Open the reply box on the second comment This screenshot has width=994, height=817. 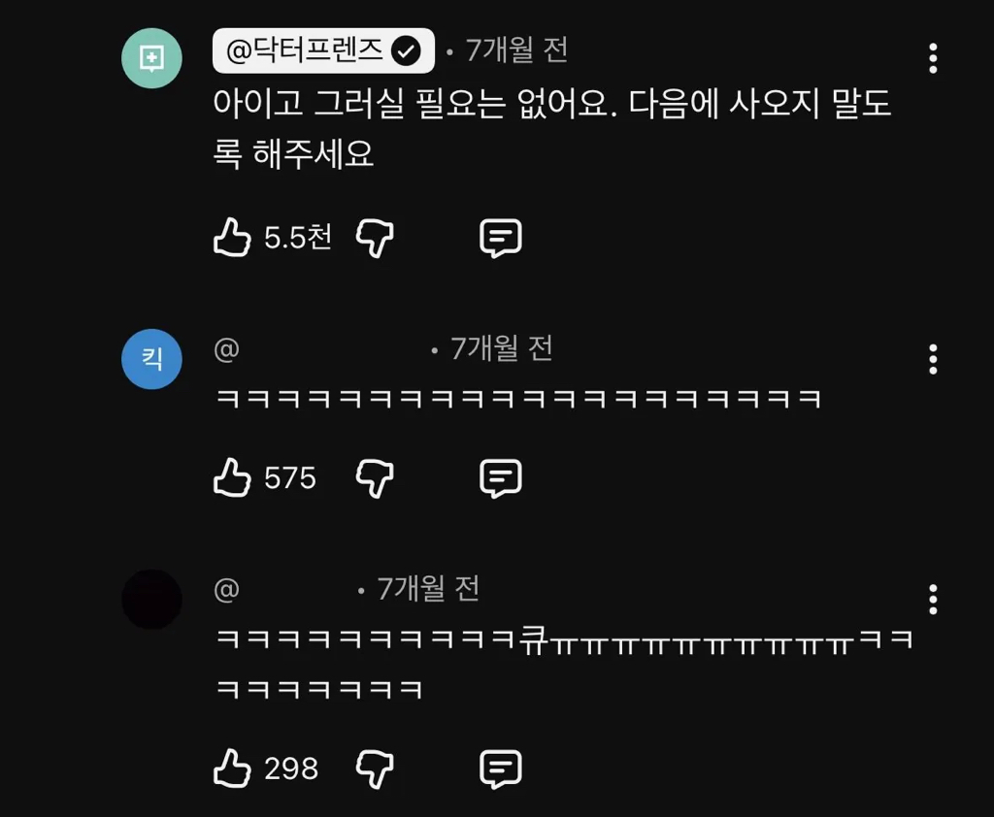[501, 477]
